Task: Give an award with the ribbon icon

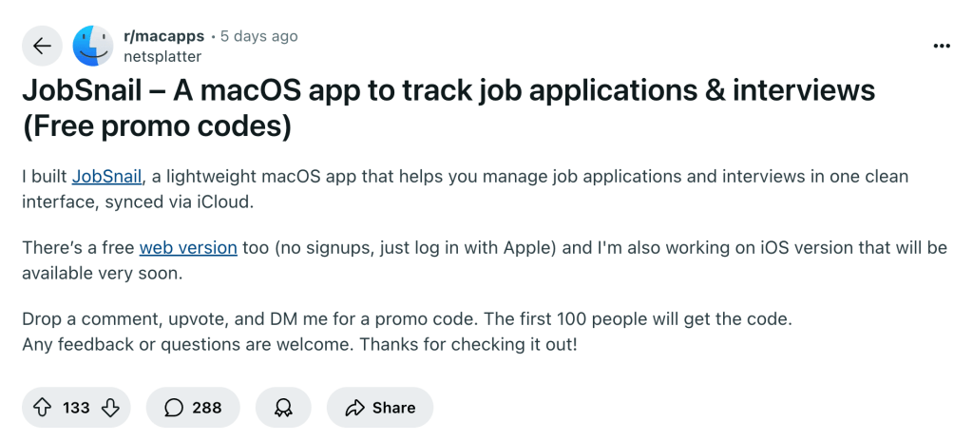Action: (x=283, y=408)
